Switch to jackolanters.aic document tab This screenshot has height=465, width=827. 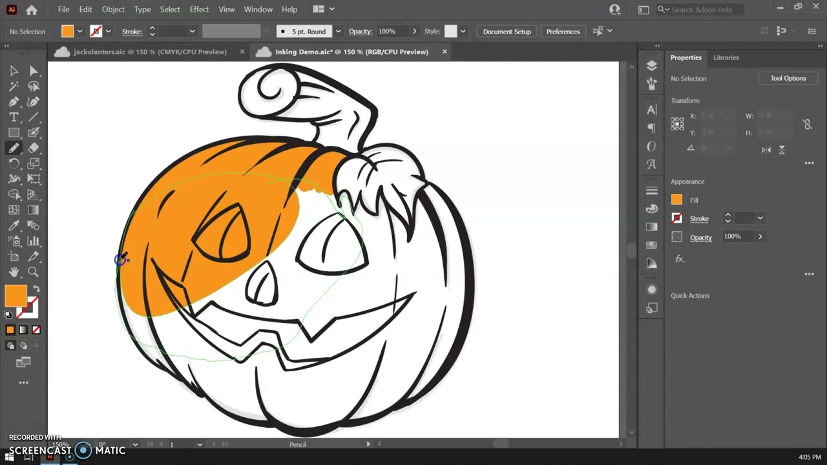coord(150,52)
